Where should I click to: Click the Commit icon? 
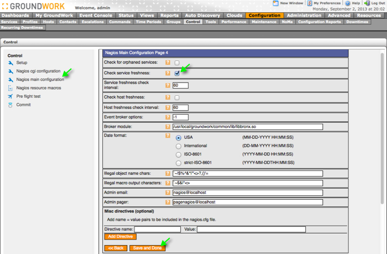point(11,105)
